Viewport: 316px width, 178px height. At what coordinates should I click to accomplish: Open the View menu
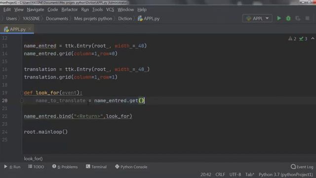point(19,9)
